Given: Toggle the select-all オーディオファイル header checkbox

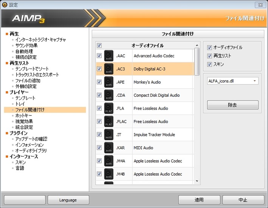Looking at the screenshot, I should click(x=99, y=45).
